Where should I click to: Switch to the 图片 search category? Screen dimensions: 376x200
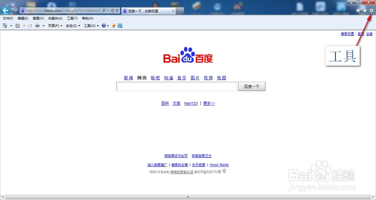point(195,78)
